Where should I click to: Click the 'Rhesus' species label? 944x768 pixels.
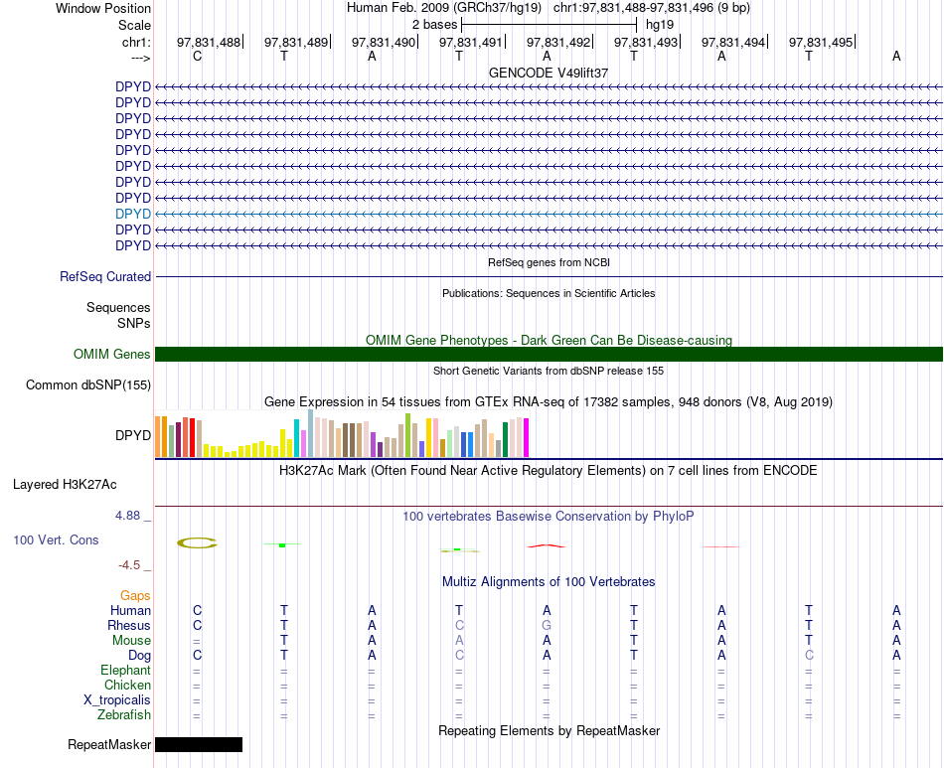129,626
